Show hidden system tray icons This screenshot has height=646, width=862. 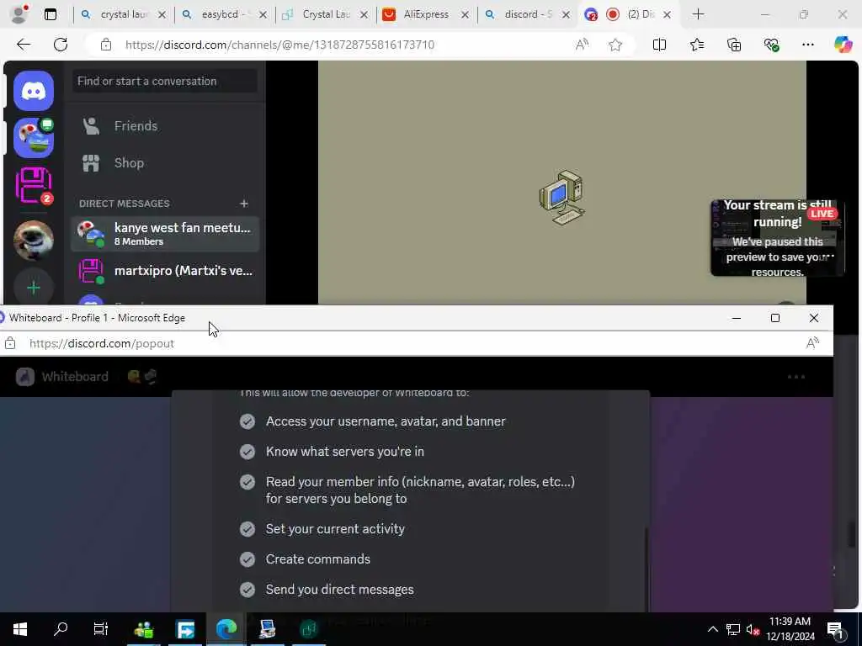(x=712, y=629)
